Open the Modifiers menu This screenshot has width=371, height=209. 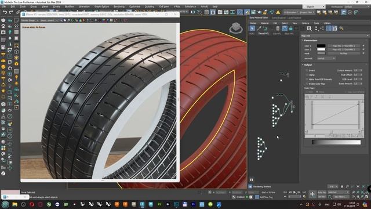click(x=70, y=6)
